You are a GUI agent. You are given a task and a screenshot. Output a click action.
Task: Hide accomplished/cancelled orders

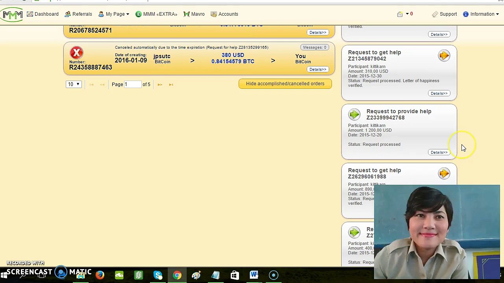(x=285, y=84)
